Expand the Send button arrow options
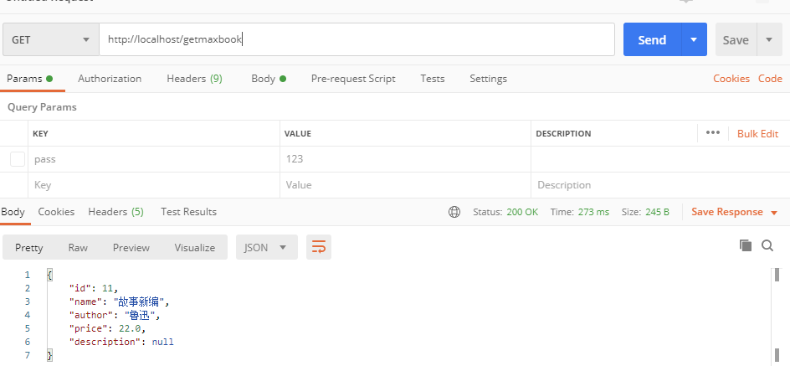 694,39
